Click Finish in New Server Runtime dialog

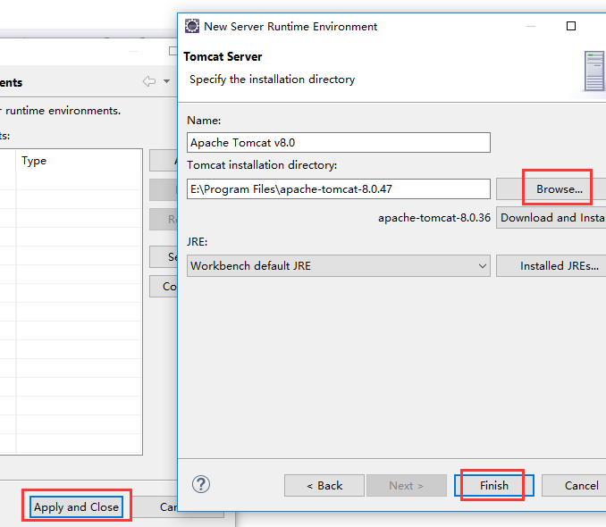click(494, 485)
